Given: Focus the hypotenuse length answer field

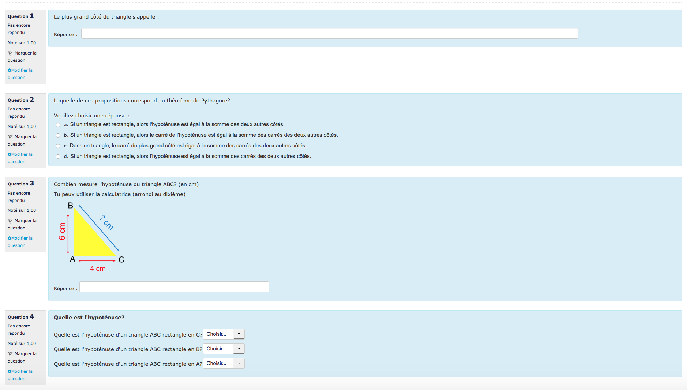Looking at the screenshot, I should coord(174,287).
